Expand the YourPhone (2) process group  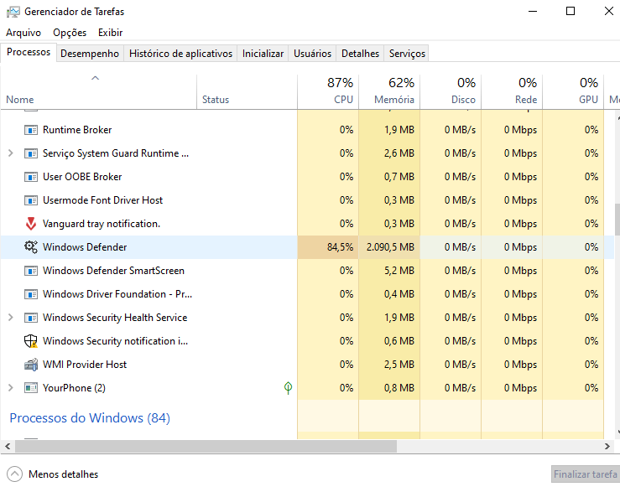point(11,388)
